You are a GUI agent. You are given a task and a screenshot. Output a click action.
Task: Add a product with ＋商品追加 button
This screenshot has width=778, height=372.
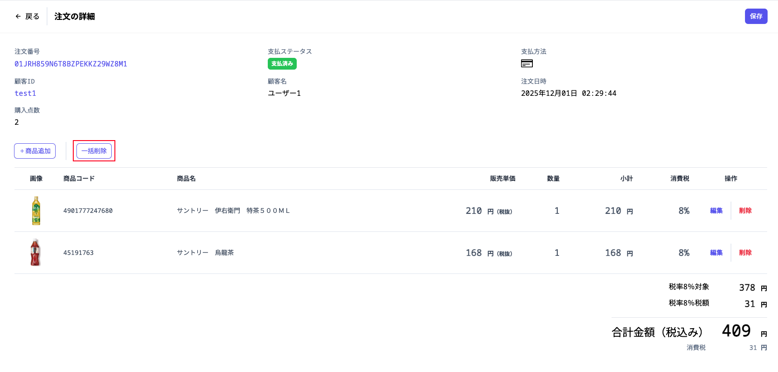pyautogui.click(x=35, y=151)
